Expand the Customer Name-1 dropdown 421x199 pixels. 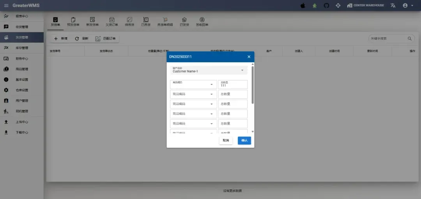[242, 70]
